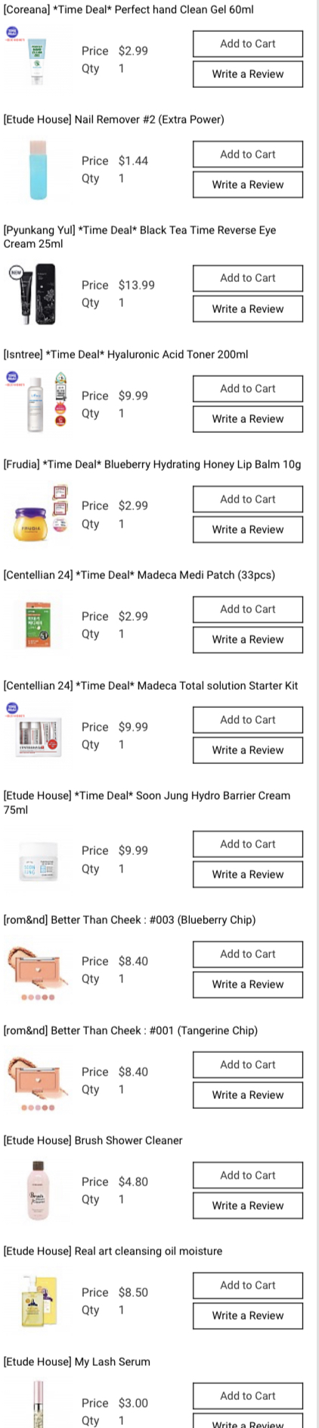319x1428 pixels.
Task: Click Etude House Nail Remover product image
Action: tap(37, 170)
